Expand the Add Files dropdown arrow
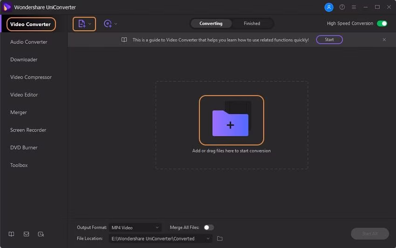Screen dimensions: 396x248 pos(89,24)
